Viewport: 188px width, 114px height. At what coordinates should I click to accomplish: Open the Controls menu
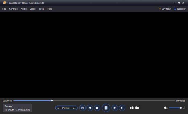[x=13, y=9]
